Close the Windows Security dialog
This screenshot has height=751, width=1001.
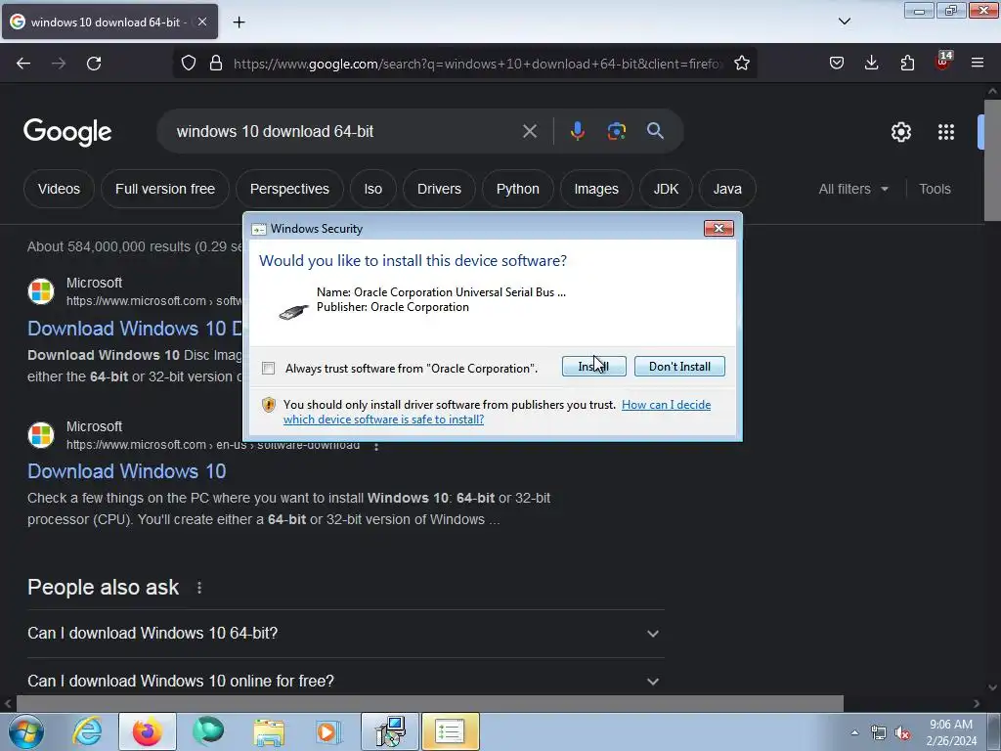click(718, 229)
